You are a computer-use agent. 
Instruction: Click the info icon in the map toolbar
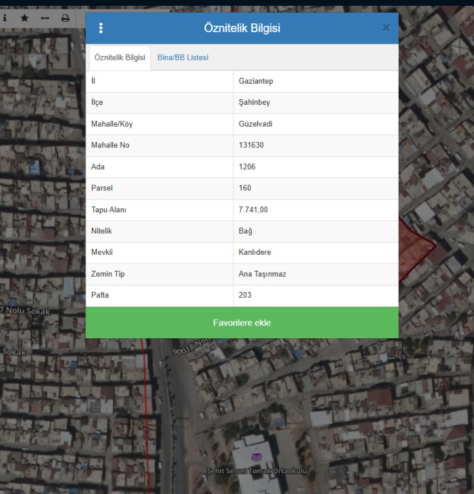5,18
